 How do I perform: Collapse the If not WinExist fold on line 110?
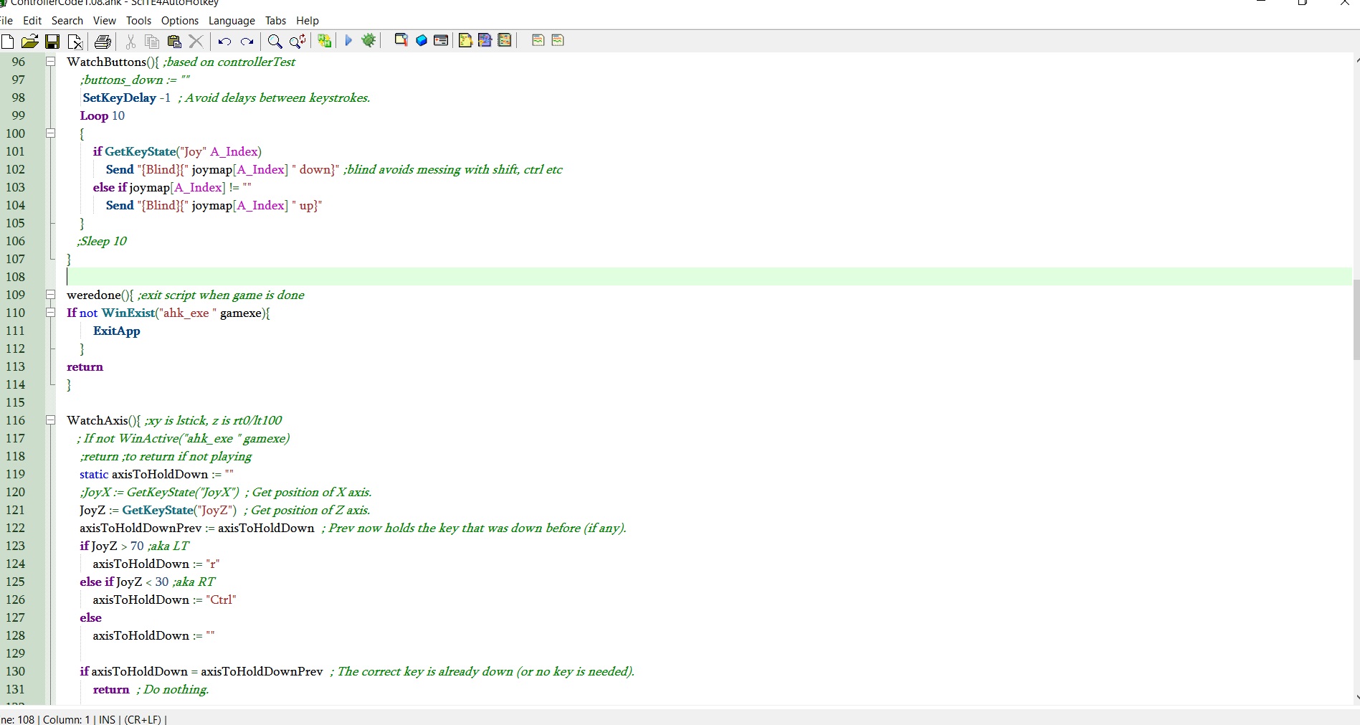[x=51, y=313]
